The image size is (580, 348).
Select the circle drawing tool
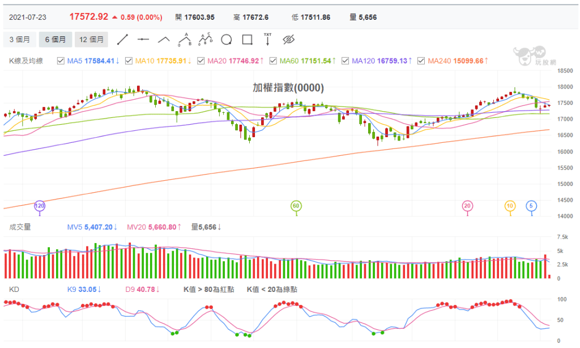click(227, 40)
